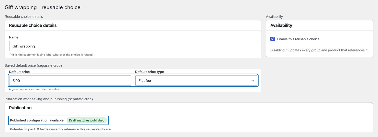This screenshot has height=137, width=378.
Task: Click the A group option can override note
Action: click(x=34, y=89)
